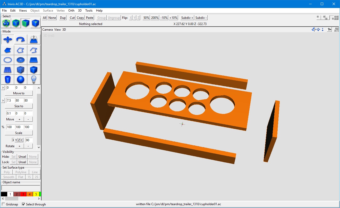Toggle the X rotation axis button

13,140
